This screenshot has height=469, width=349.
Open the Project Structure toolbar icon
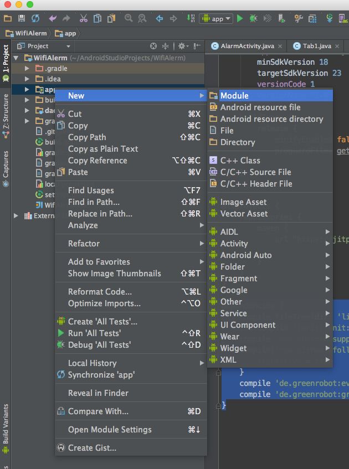pyautogui.click(x=312, y=18)
